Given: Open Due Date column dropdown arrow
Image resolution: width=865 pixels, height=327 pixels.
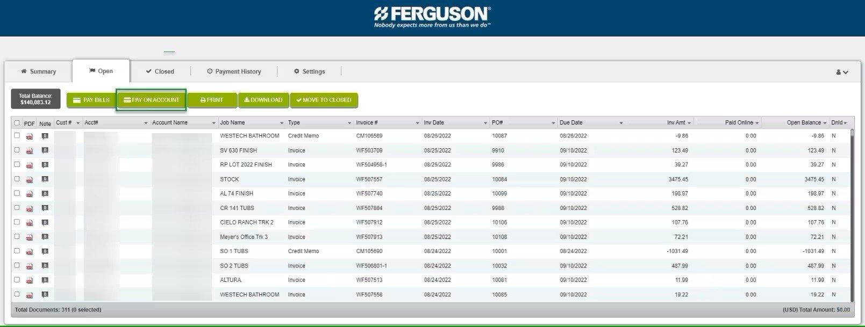Looking at the screenshot, I should pos(621,123).
